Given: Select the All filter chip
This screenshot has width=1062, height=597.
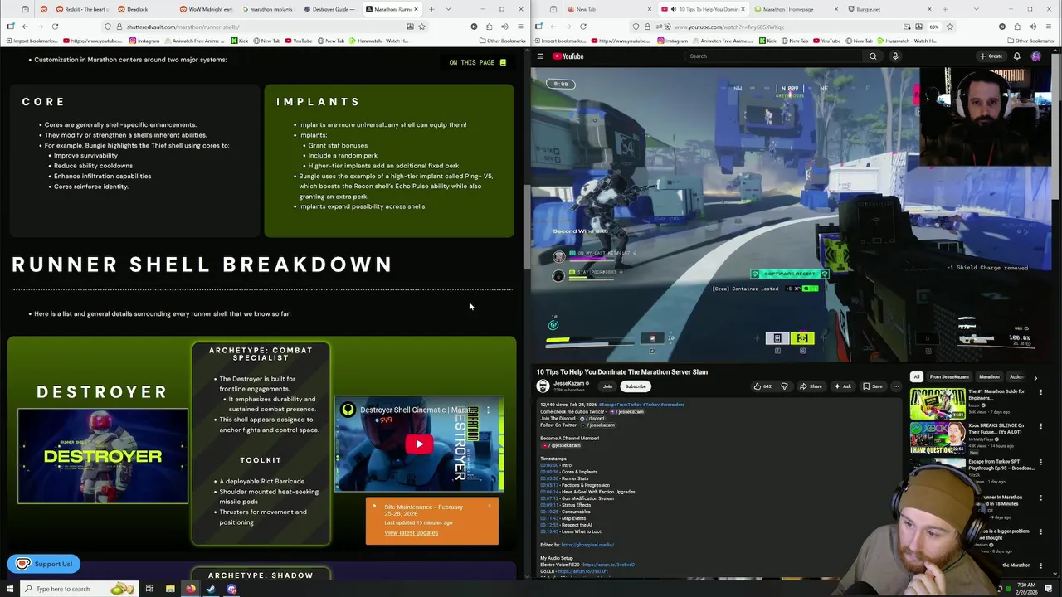Looking at the screenshot, I should pyautogui.click(x=917, y=377).
